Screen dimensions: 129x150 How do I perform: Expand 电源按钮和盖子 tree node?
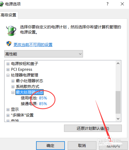pos(8,64)
